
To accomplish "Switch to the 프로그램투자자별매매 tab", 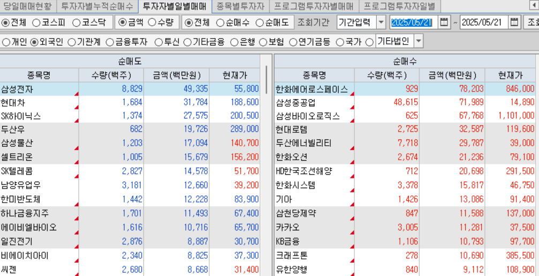I will tap(314, 5).
